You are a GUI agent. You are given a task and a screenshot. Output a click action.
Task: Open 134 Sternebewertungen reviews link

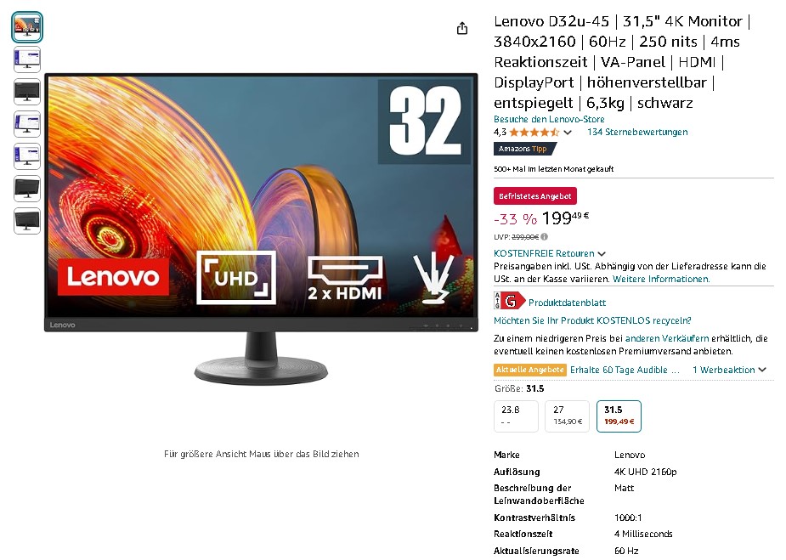pyautogui.click(x=637, y=132)
